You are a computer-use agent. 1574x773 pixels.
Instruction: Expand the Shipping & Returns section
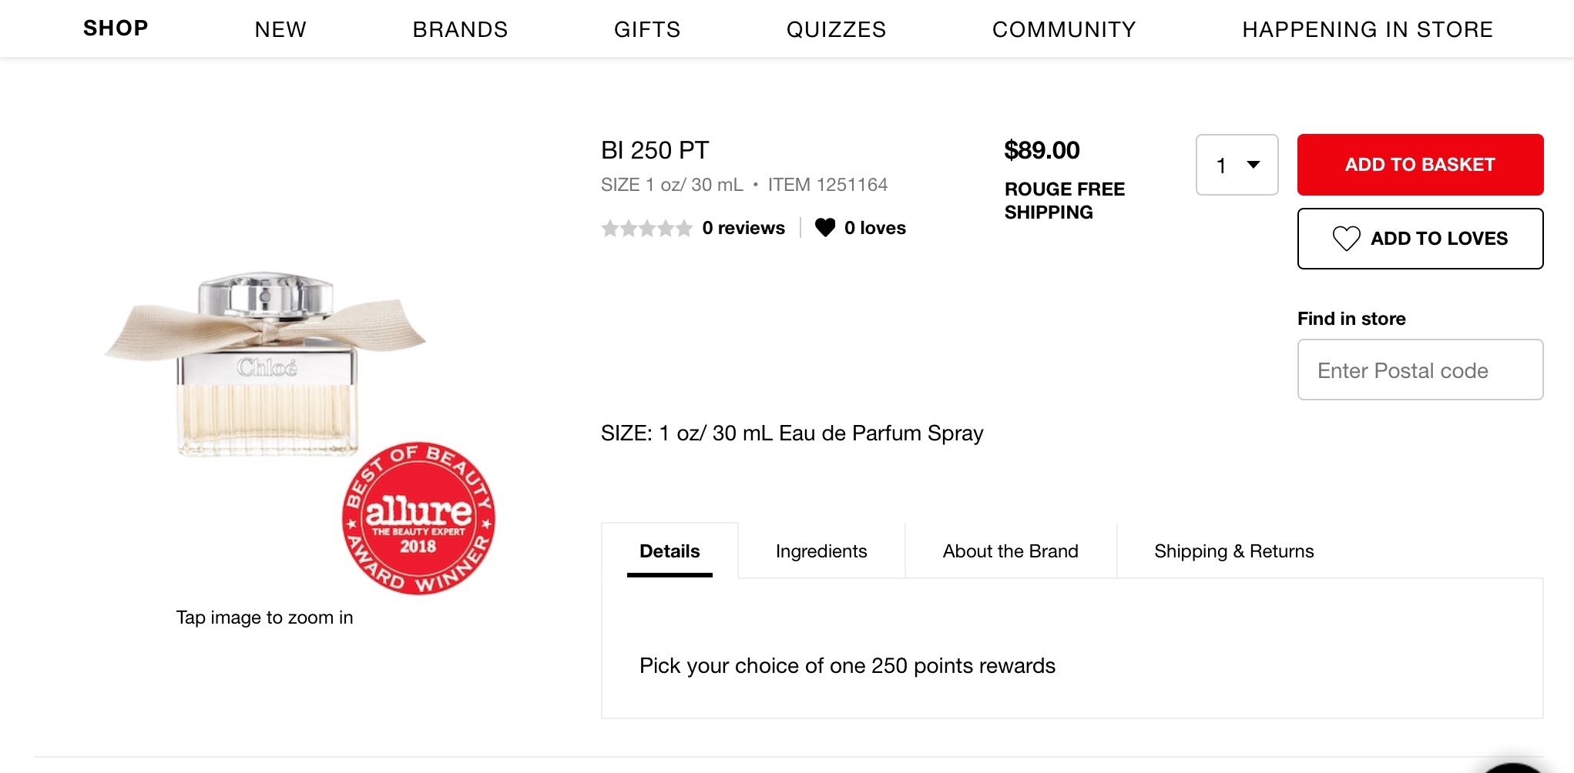[x=1233, y=550]
